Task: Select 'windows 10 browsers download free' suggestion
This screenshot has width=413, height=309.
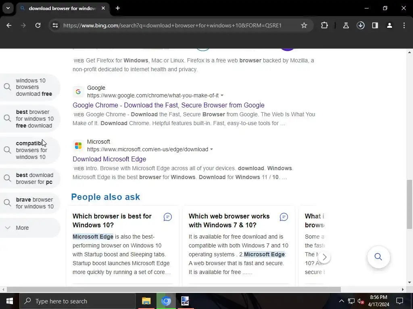Action: 30,87
